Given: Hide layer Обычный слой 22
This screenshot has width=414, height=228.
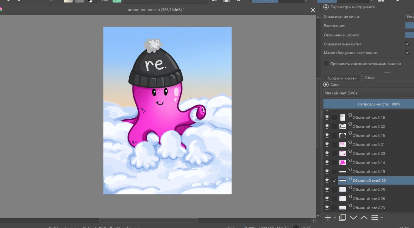Looking at the screenshot, I should pyautogui.click(x=327, y=126).
